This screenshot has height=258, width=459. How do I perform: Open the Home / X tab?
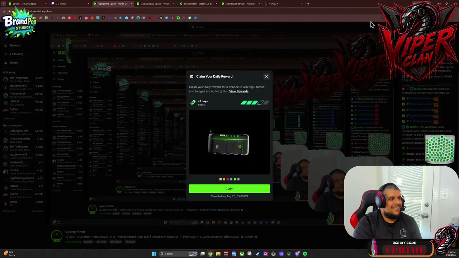click(x=283, y=4)
